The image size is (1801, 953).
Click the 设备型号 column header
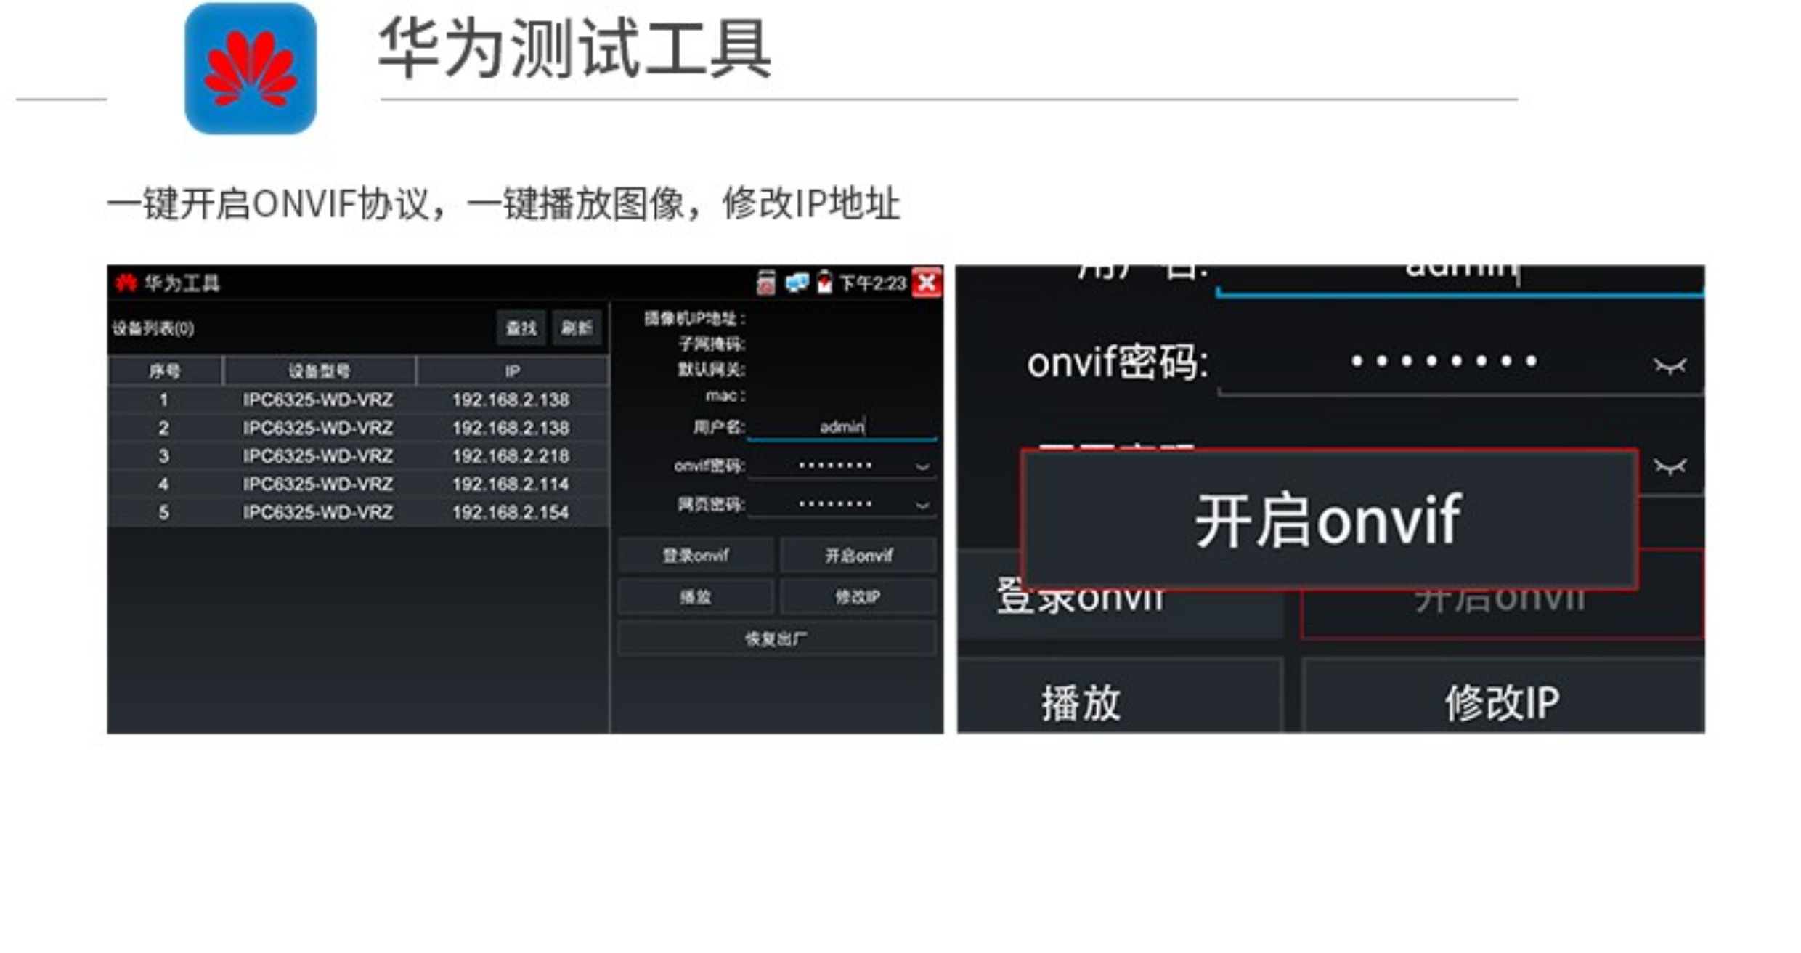tap(319, 371)
